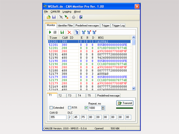Click the data byte field containing 45

point(76,117)
